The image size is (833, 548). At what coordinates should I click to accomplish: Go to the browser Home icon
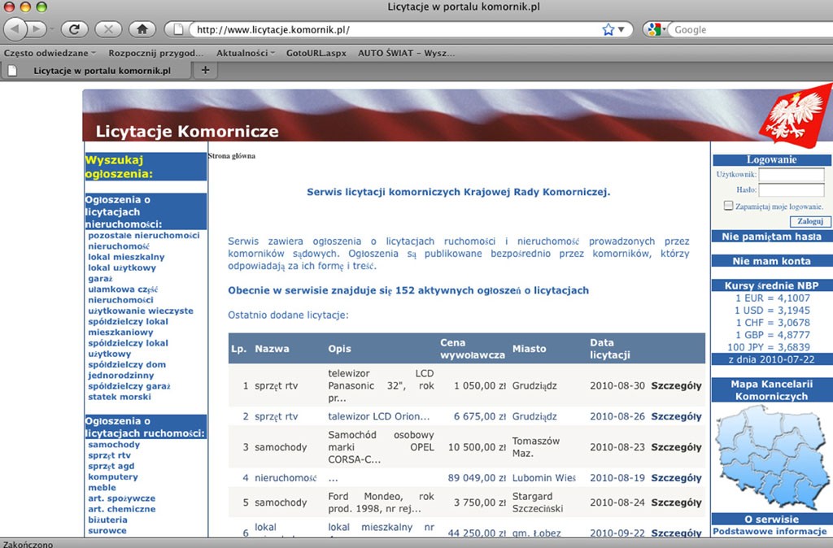pyautogui.click(x=142, y=29)
